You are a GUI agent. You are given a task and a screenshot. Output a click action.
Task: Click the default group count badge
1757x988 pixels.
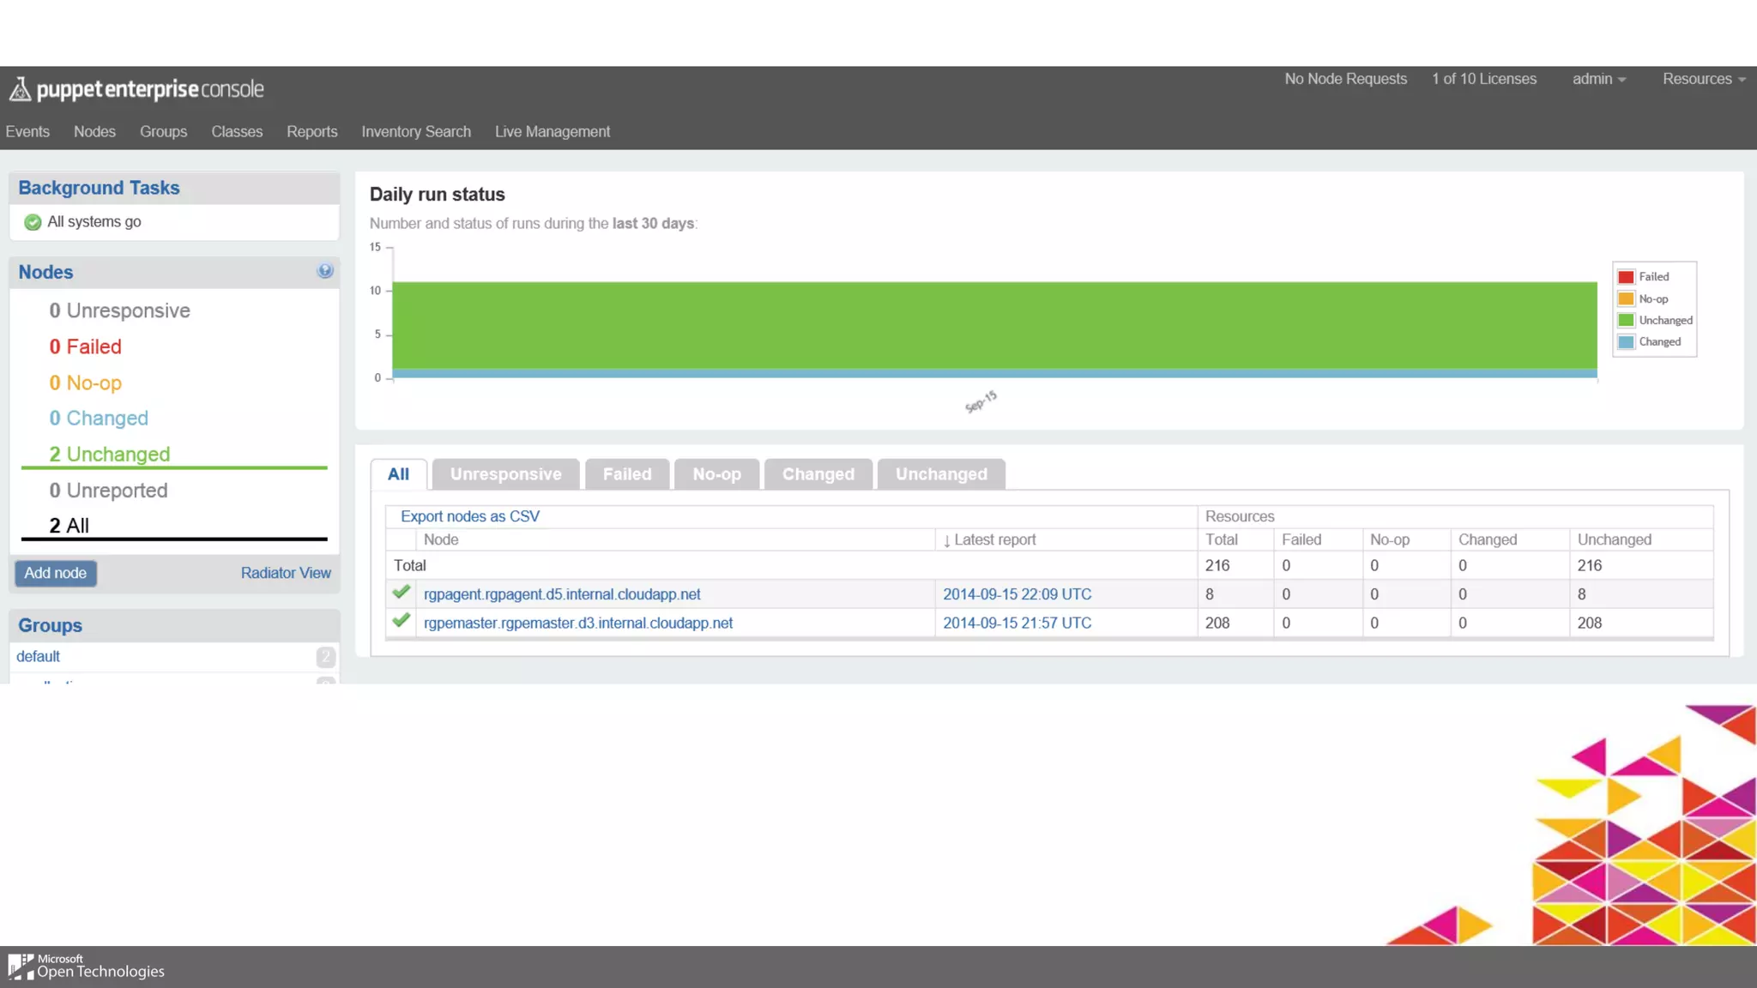(325, 657)
